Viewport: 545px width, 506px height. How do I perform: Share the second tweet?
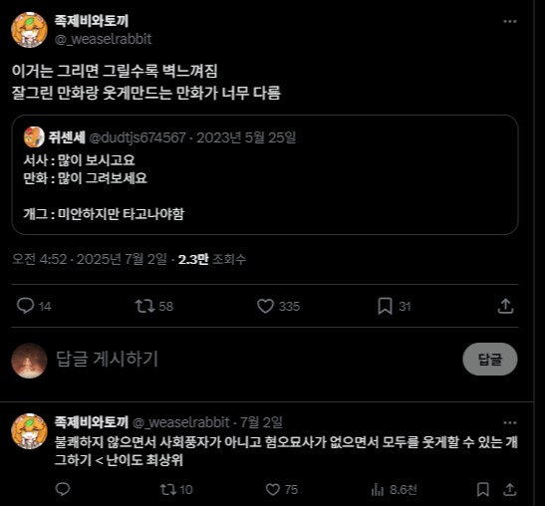click(509, 489)
